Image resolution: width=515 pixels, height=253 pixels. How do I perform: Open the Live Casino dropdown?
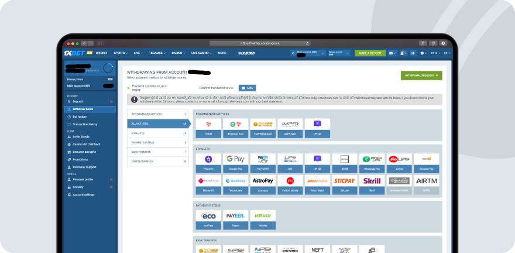(201, 53)
